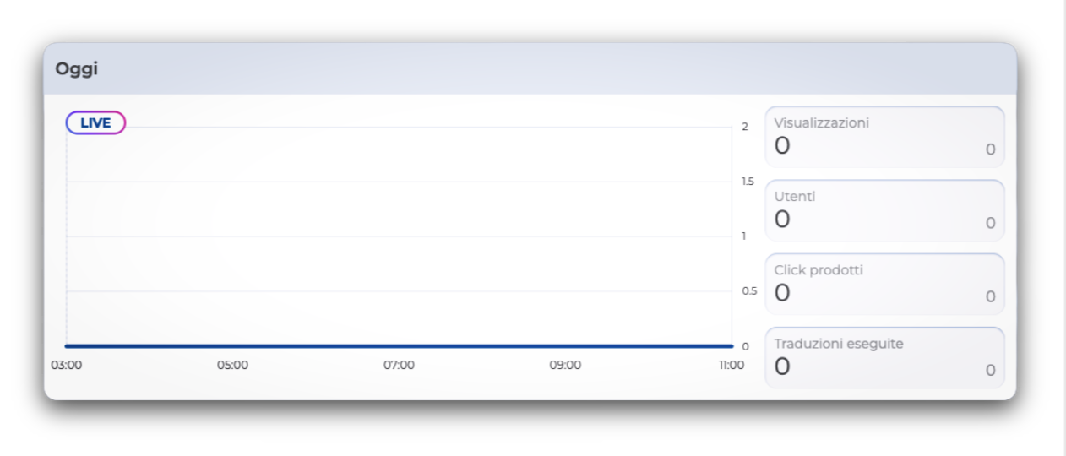Click the small secondary counter in Utenti card
The image size is (1066, 456).
pyautogui.click(x=990, y=224)
